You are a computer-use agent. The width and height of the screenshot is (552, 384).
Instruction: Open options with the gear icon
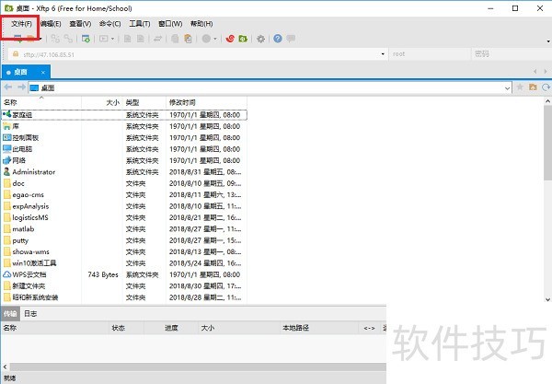[260, 39]
